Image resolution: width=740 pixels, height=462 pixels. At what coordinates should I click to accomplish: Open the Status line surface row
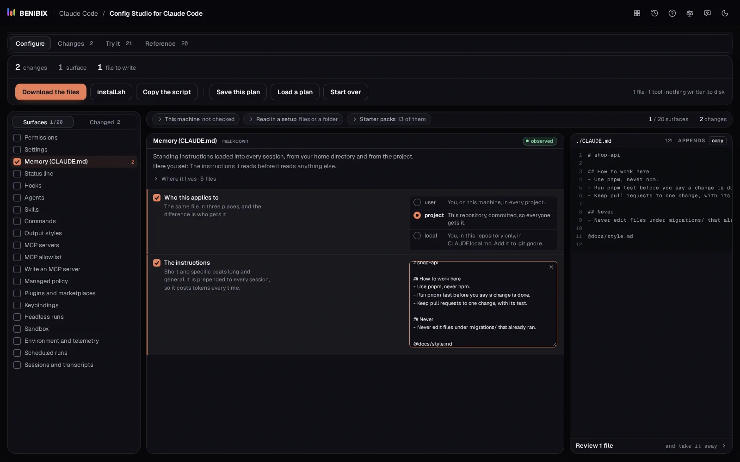click(x=74, y=174)
